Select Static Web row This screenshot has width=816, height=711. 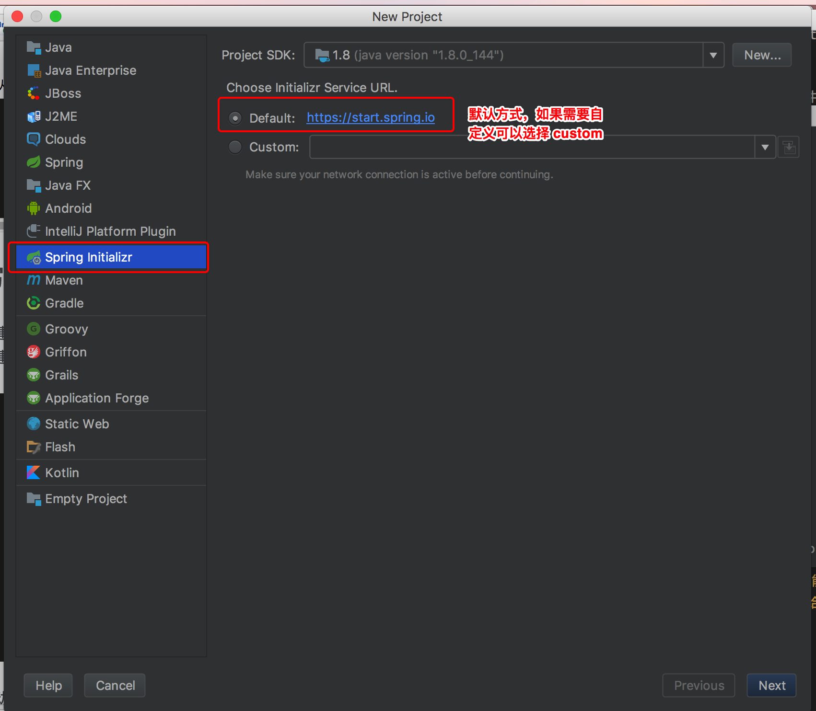(x=111, y=424)
